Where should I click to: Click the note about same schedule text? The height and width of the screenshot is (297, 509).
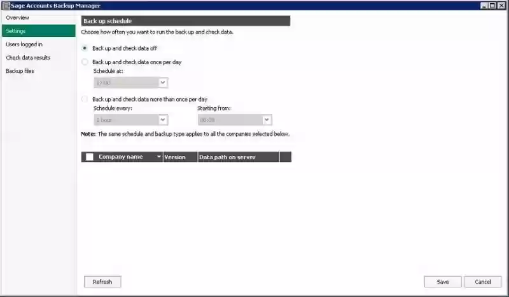[x=185, y=134]
